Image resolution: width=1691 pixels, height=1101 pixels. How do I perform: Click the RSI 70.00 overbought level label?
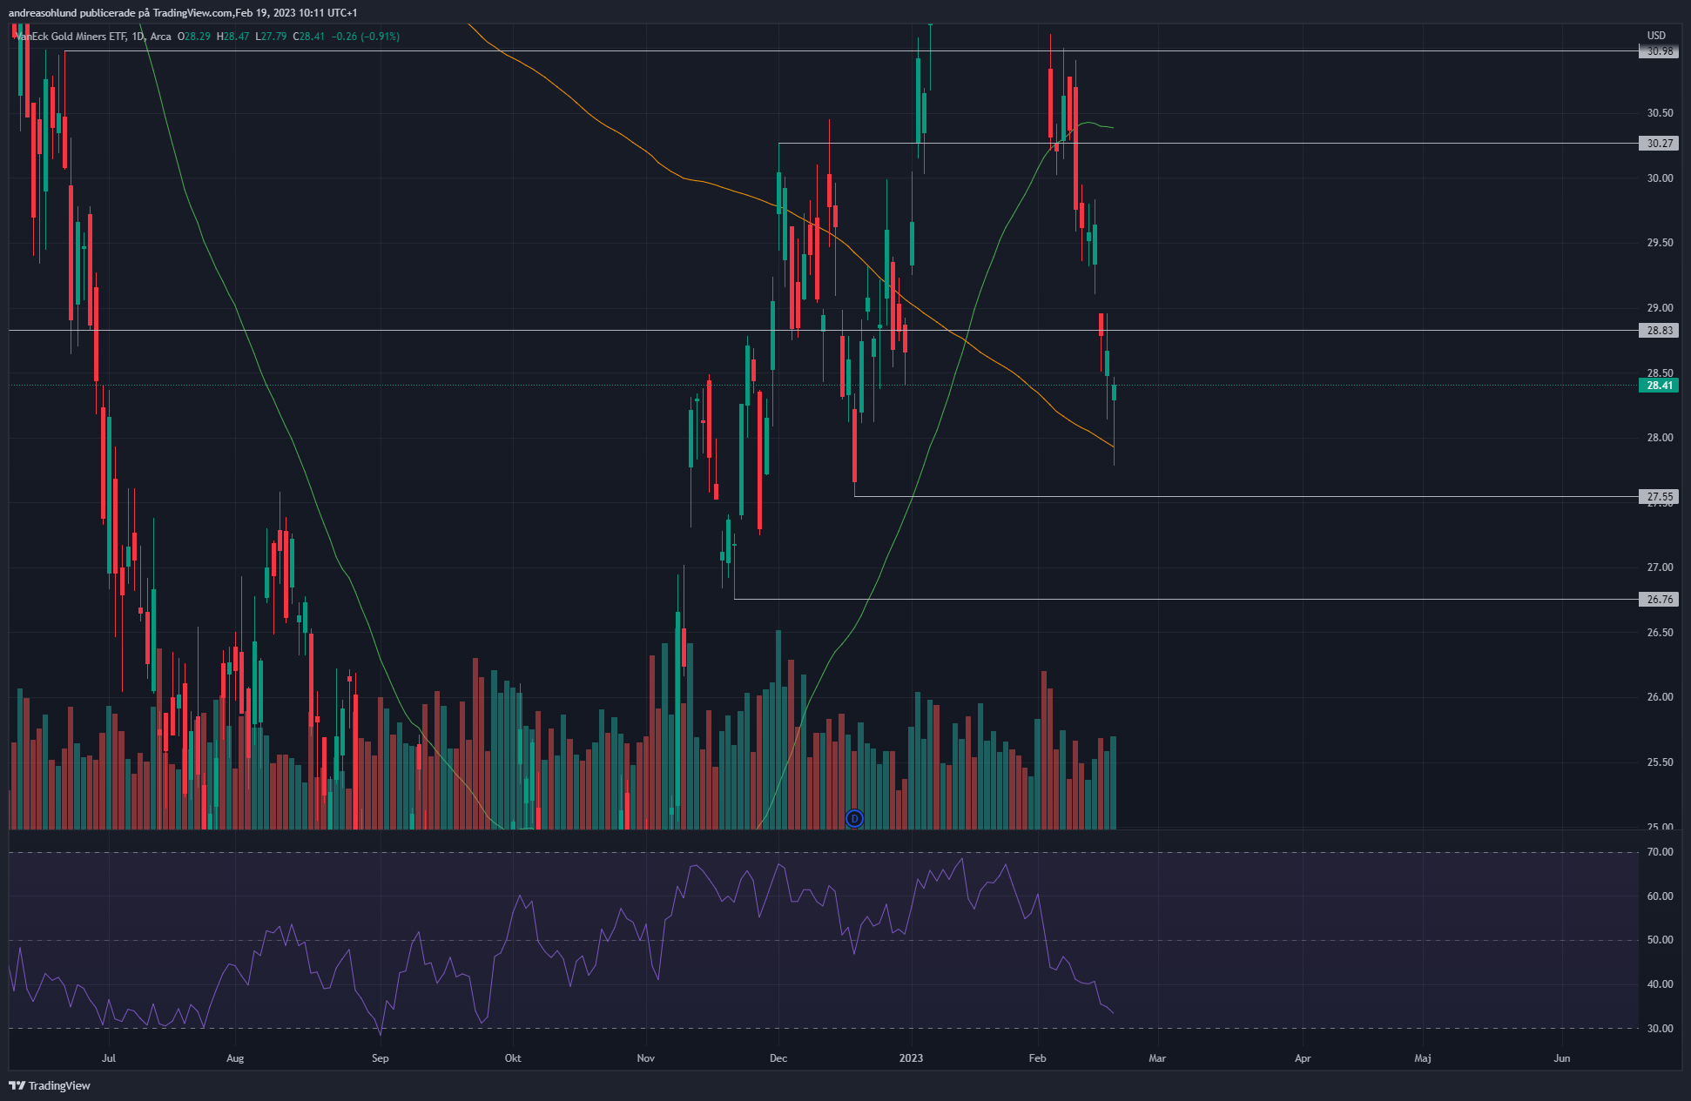(x=1660, y=852)
